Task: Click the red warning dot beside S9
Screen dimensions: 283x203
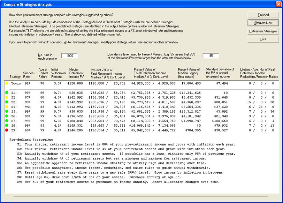Action: pyautogui.click(x=7, y=130)
